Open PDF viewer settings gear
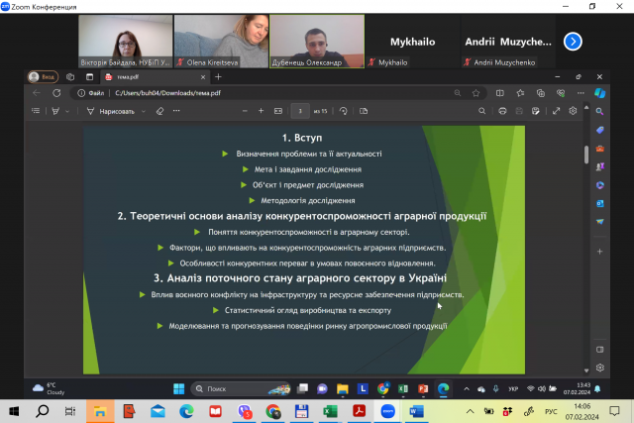The image size is (634, 423). tap(573, 111)
